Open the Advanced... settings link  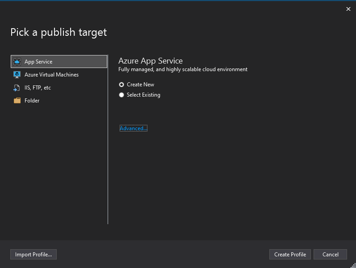pos(133,128)
